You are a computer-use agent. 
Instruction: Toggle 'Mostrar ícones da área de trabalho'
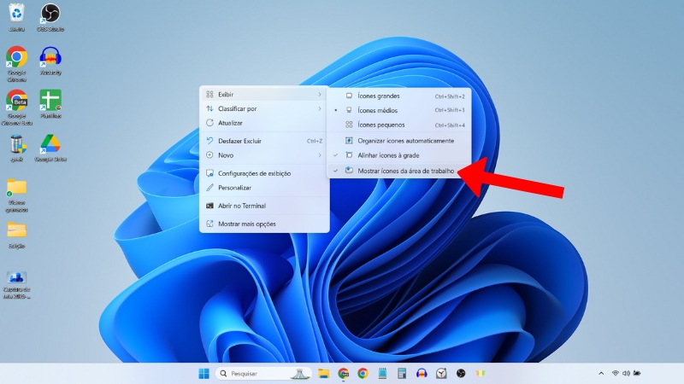pos(406,171)
